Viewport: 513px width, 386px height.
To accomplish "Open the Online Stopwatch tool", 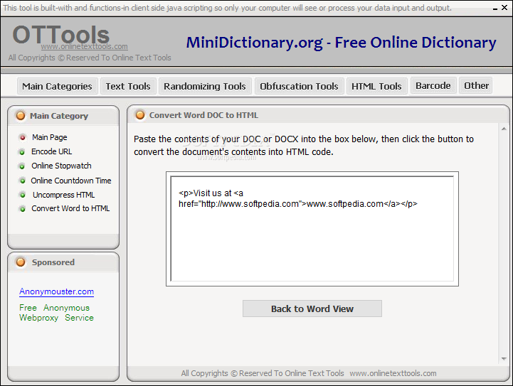I will 61,166.
